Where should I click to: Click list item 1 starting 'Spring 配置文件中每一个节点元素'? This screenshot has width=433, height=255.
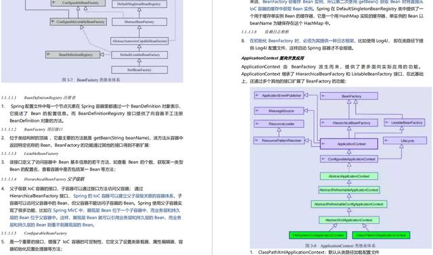[92, 114]
